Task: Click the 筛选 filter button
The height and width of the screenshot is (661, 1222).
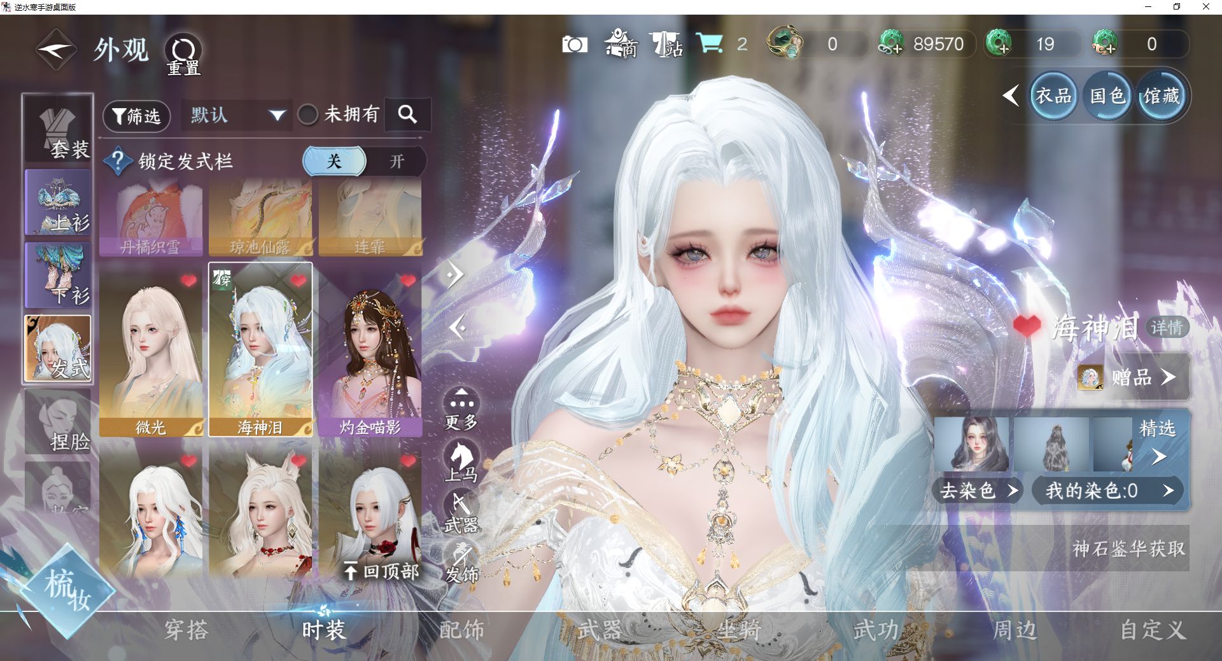Action: click(x=136, y=116)
